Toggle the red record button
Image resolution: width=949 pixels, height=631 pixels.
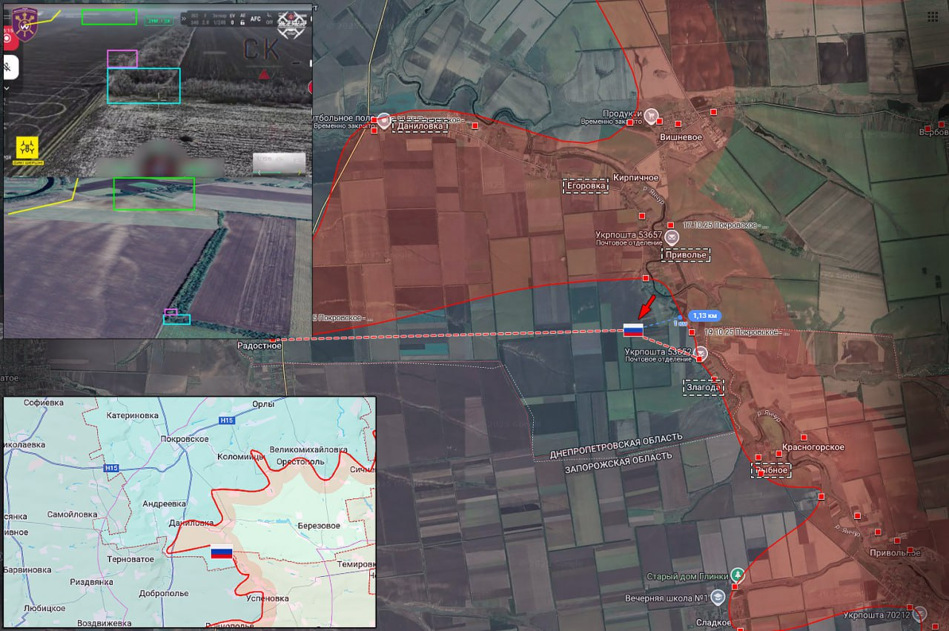[x=8, y=40]
